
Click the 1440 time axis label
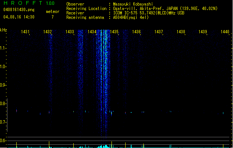(x=225, y=32)
